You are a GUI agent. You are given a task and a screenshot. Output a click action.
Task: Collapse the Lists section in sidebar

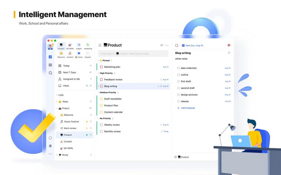point(57,95)
